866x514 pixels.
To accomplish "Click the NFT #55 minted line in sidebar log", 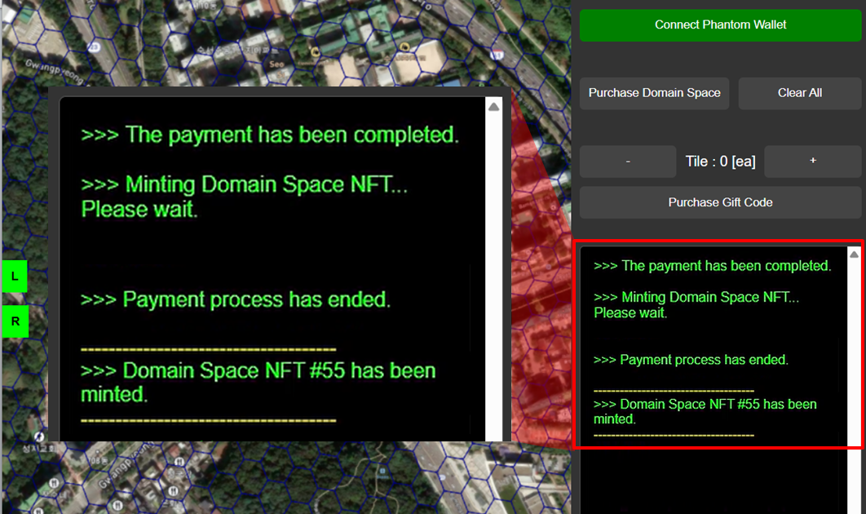I will tap(705, 411).
